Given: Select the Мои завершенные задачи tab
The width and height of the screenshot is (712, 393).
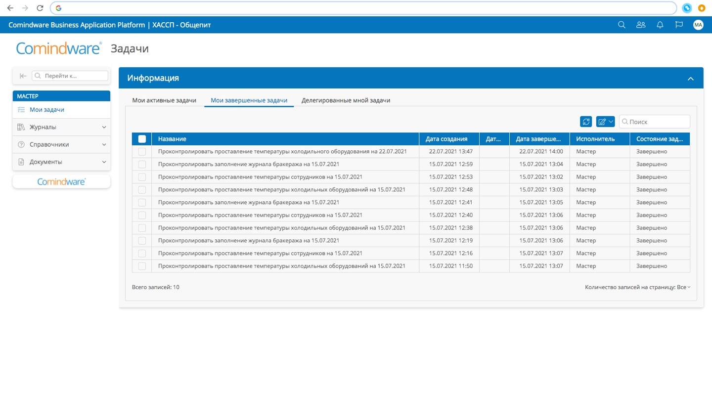Looking at the screenshot, I should point(249,100).
